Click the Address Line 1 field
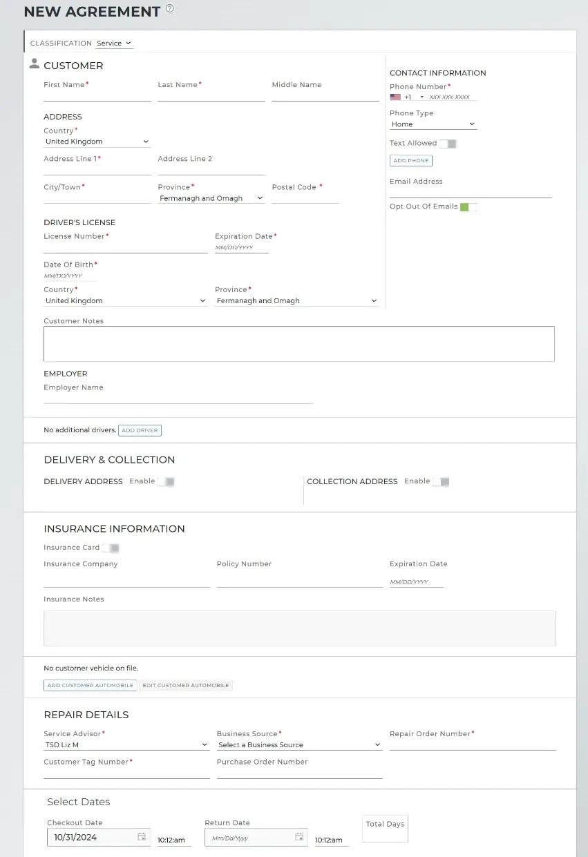 tap(97, 169)
